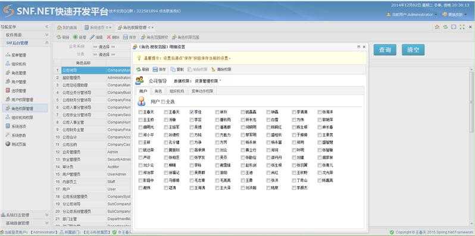Check the 方胜力 user checkbox

pyautogui.click(x=217, y=134)
